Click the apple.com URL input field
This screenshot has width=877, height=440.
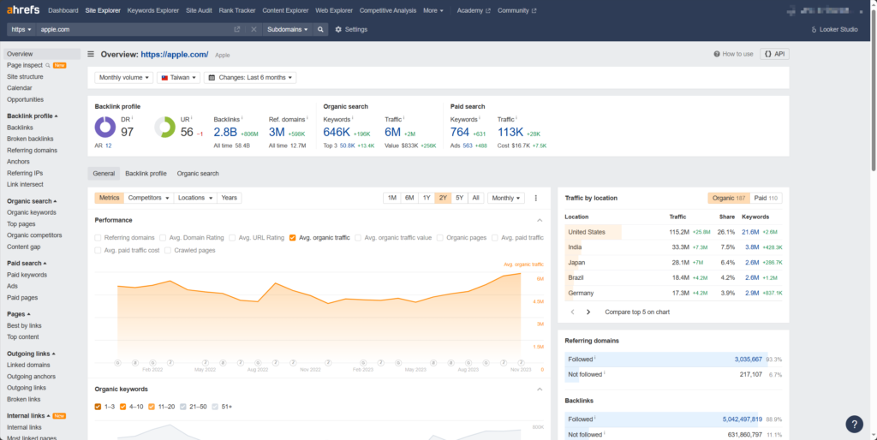[x=134, y=30]
